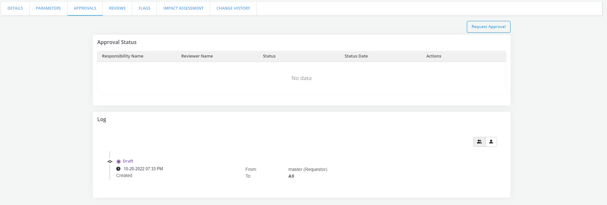Click the clock icon beside the log timestamp
Viewport: 607px width, 205px height.
pos(118,169)
